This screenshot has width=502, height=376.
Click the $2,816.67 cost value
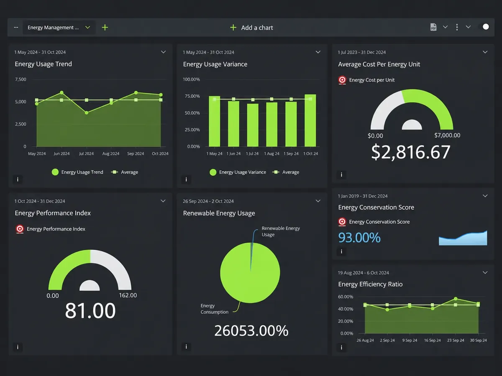(411, 152)
